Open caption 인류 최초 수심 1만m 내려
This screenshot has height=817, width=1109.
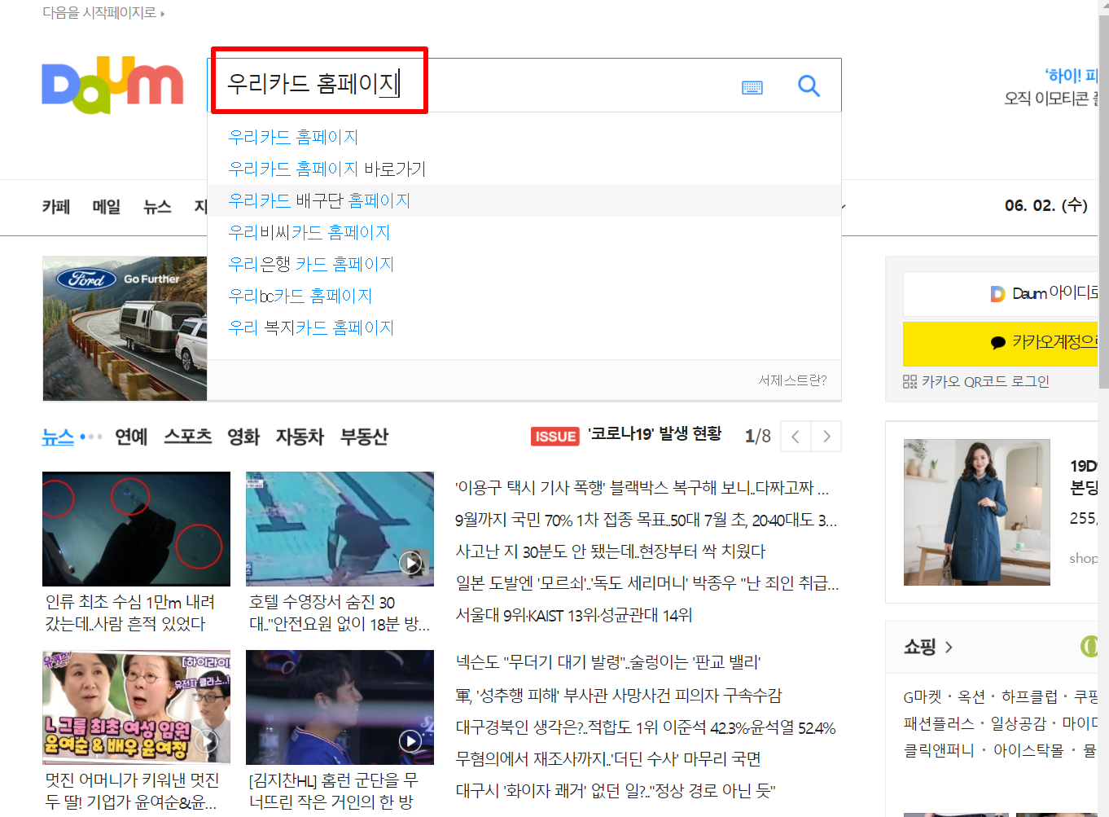(x=130, y=613)
